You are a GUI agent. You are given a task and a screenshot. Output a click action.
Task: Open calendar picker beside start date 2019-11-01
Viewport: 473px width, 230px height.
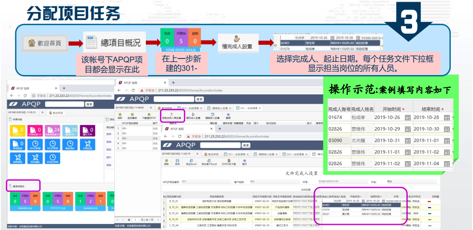[x=408, y=152]
